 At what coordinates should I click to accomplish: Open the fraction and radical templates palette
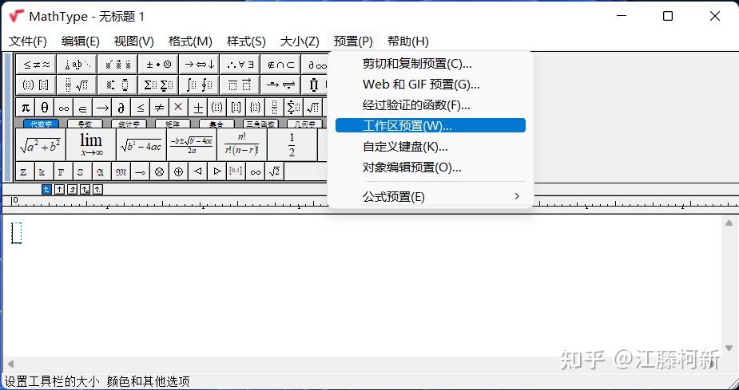pyautogui.click(x=77, y=85)
